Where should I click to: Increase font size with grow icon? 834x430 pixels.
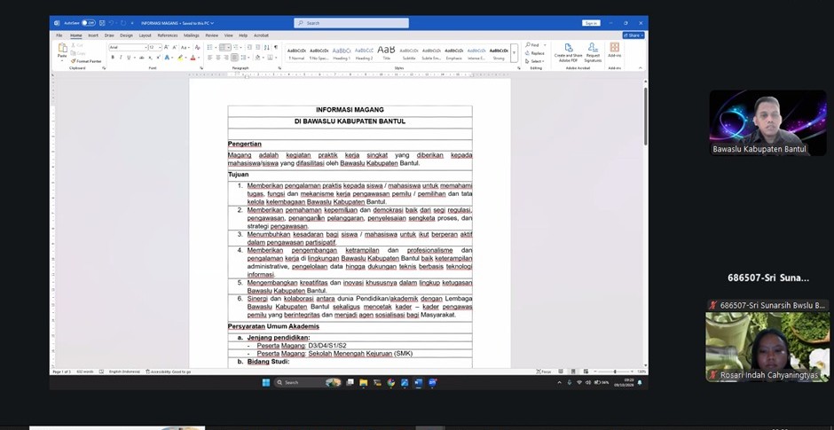[x=166, y=47]
